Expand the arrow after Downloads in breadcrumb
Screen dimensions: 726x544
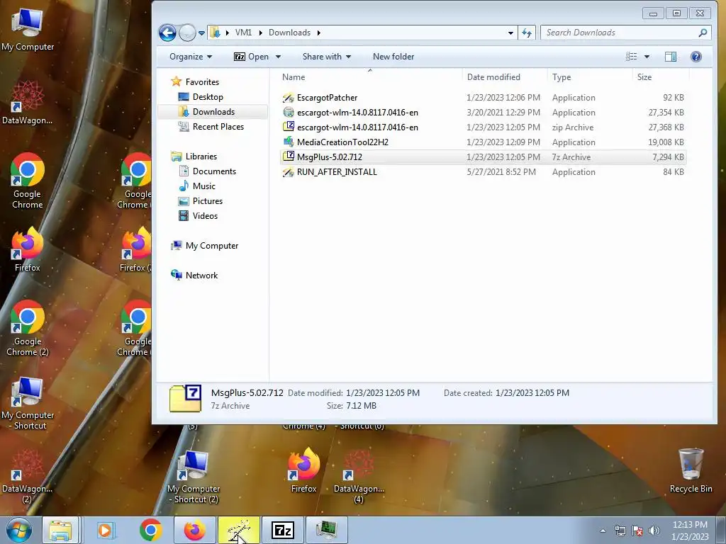pos(318,33)
